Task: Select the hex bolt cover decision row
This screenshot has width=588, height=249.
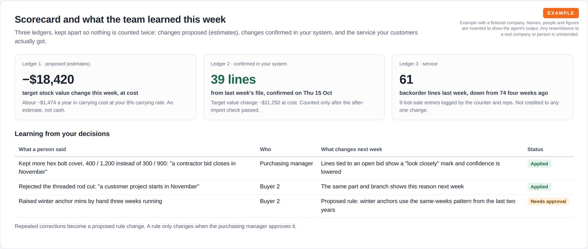Action: tap(294, 168)
